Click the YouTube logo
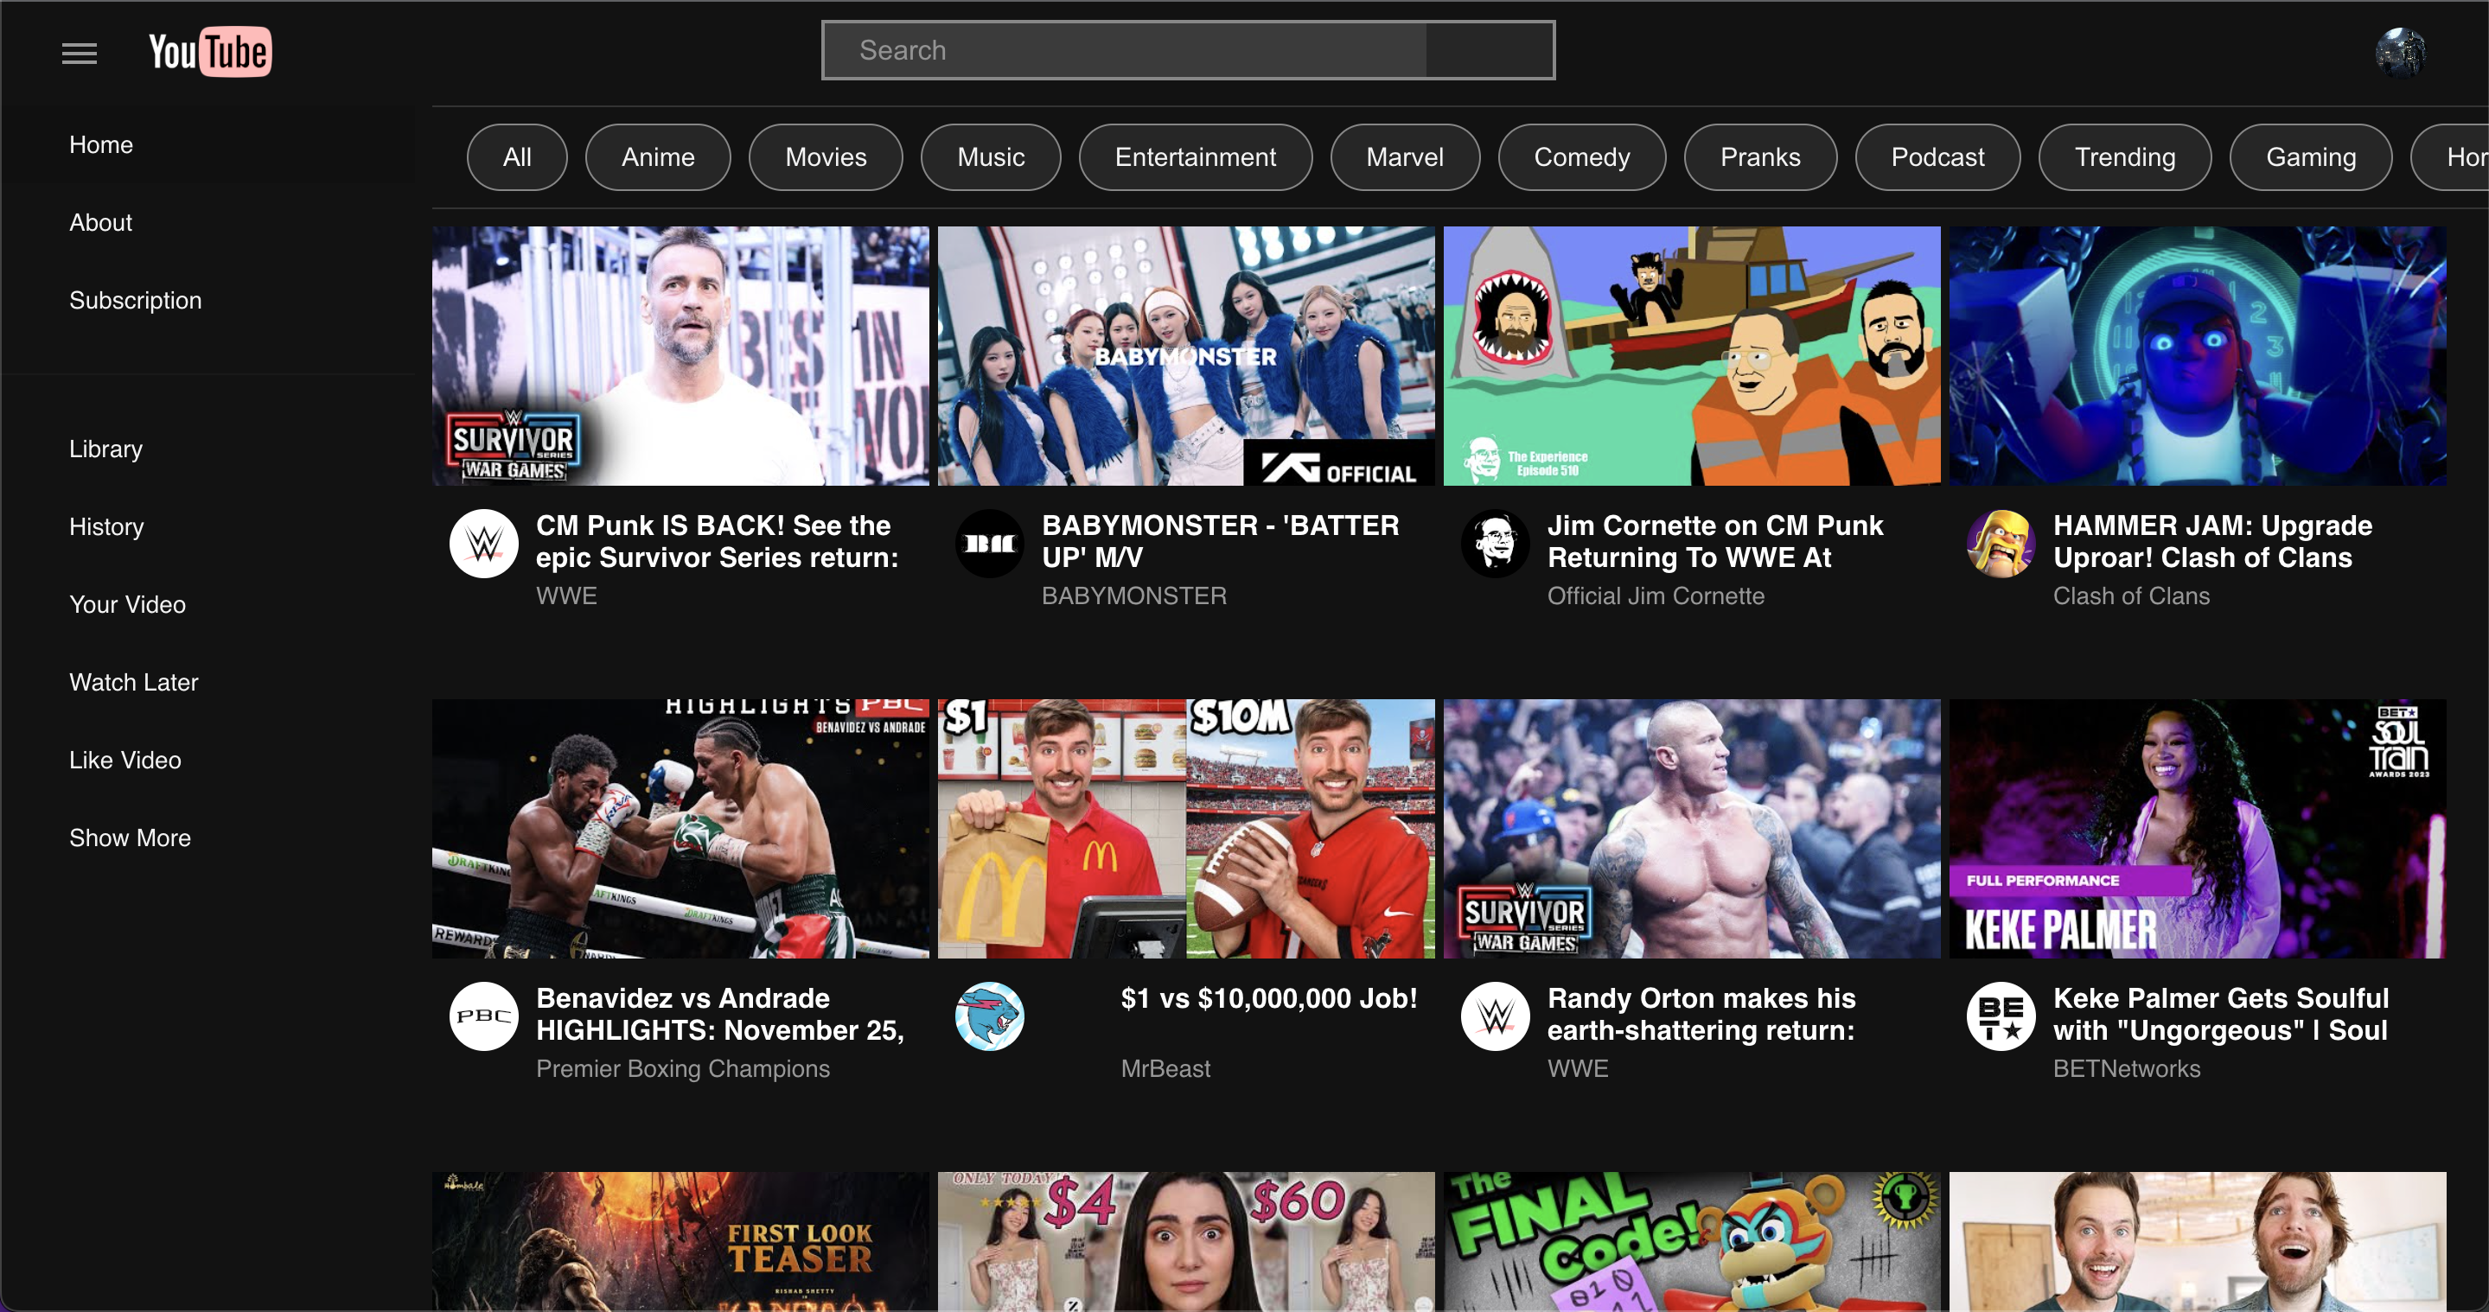The height and width of the screenshot is (1312, 2489). point(210,52)
